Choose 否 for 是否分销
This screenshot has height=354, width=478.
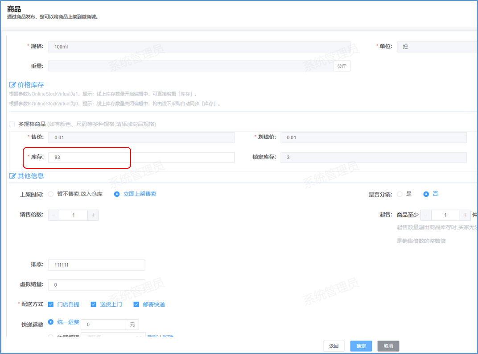tap(426, 194)
